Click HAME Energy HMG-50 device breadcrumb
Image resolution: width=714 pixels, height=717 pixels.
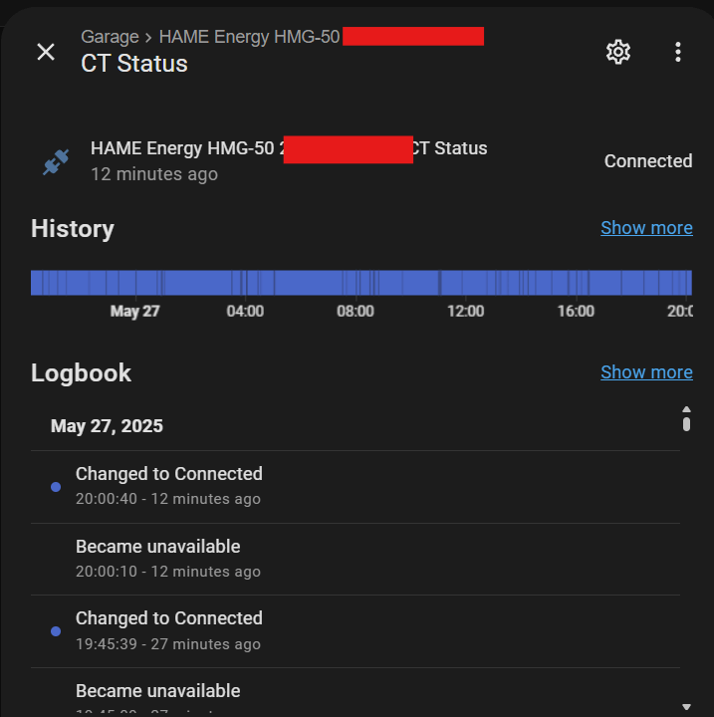[249, 37]
